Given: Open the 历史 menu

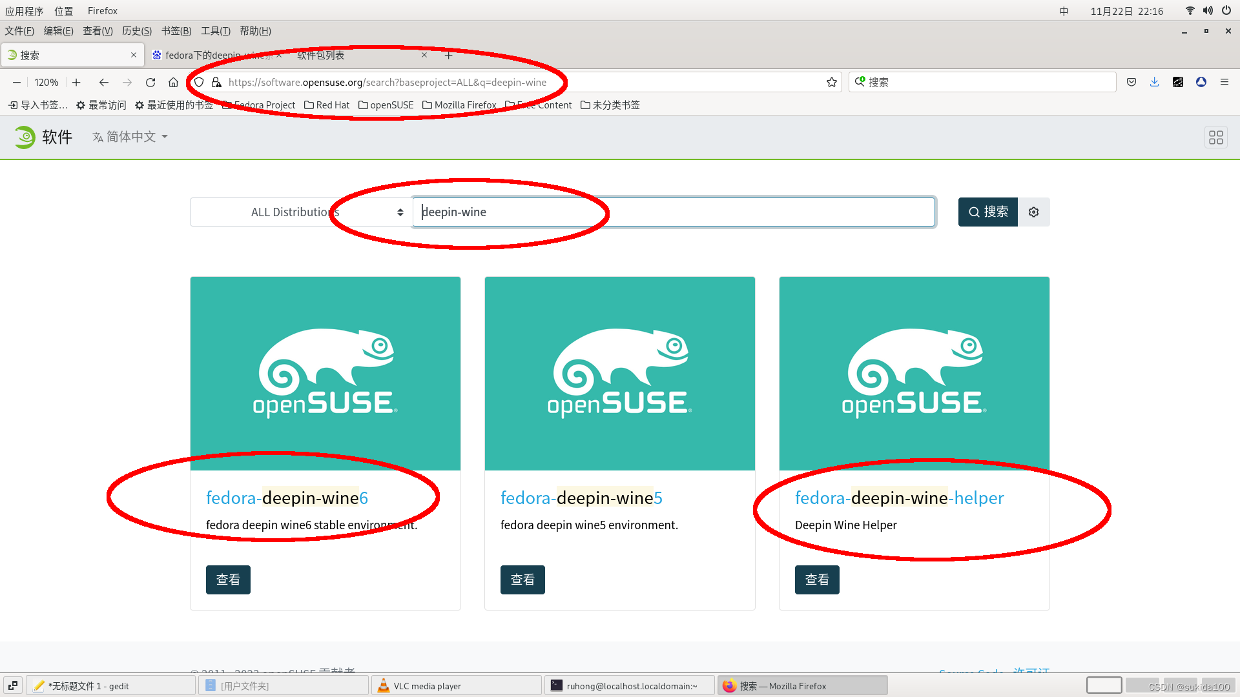Looking at the screenshot, I should (x=136, y=31).
